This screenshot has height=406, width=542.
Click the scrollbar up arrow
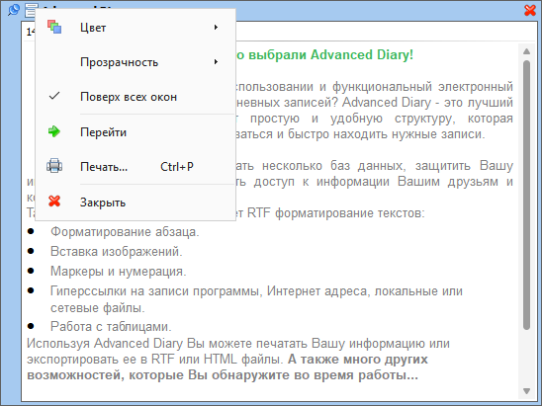[526, 51]
